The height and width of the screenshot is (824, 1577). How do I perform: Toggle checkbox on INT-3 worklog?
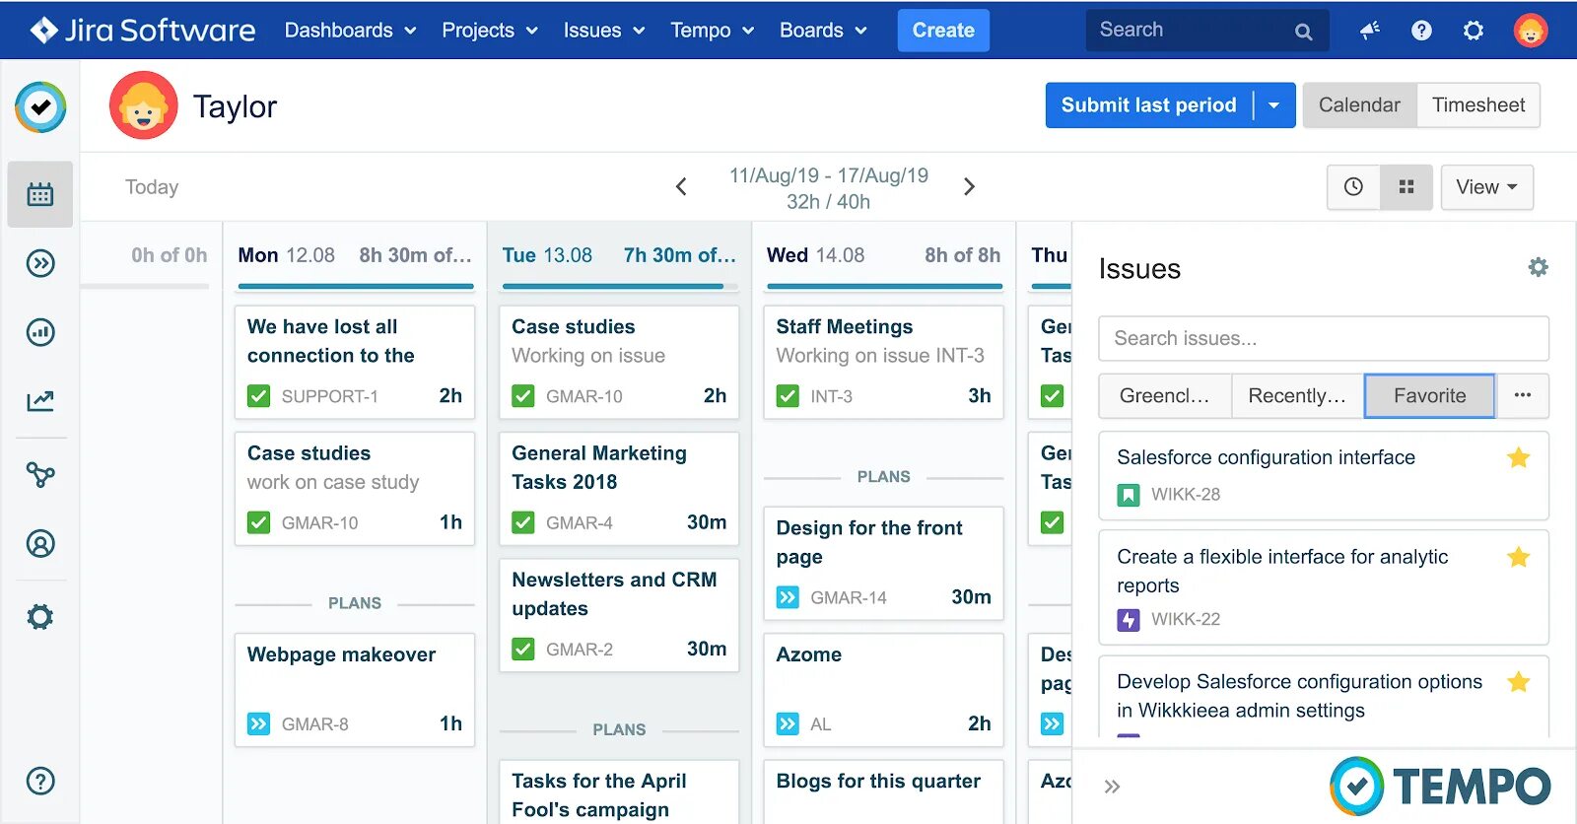click(x=788, y=396)
